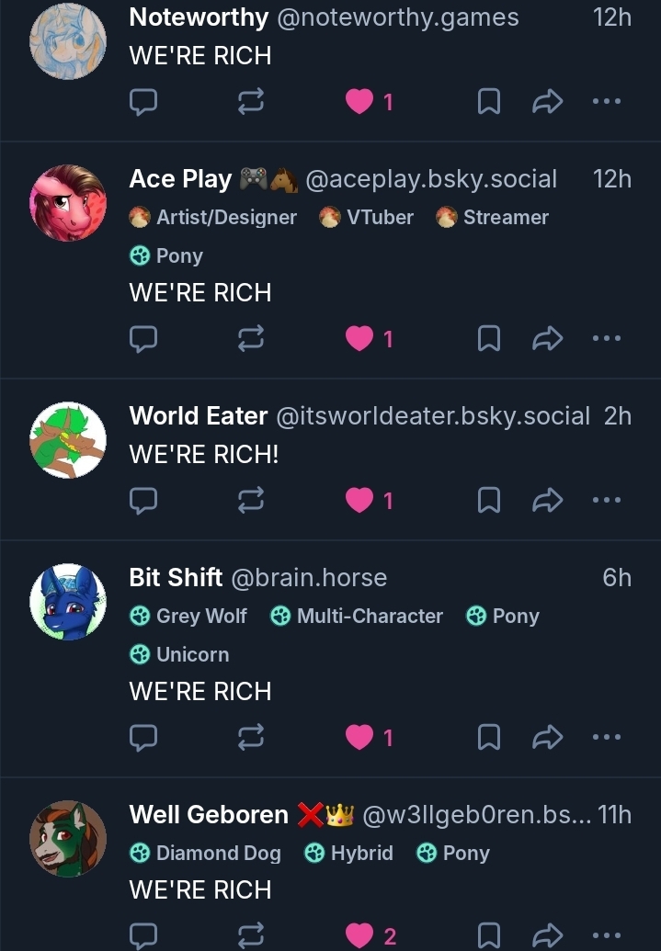This screenshot has width=661, height=951.
Task: Reply to Ace Play's post
Action: point(142,339)
